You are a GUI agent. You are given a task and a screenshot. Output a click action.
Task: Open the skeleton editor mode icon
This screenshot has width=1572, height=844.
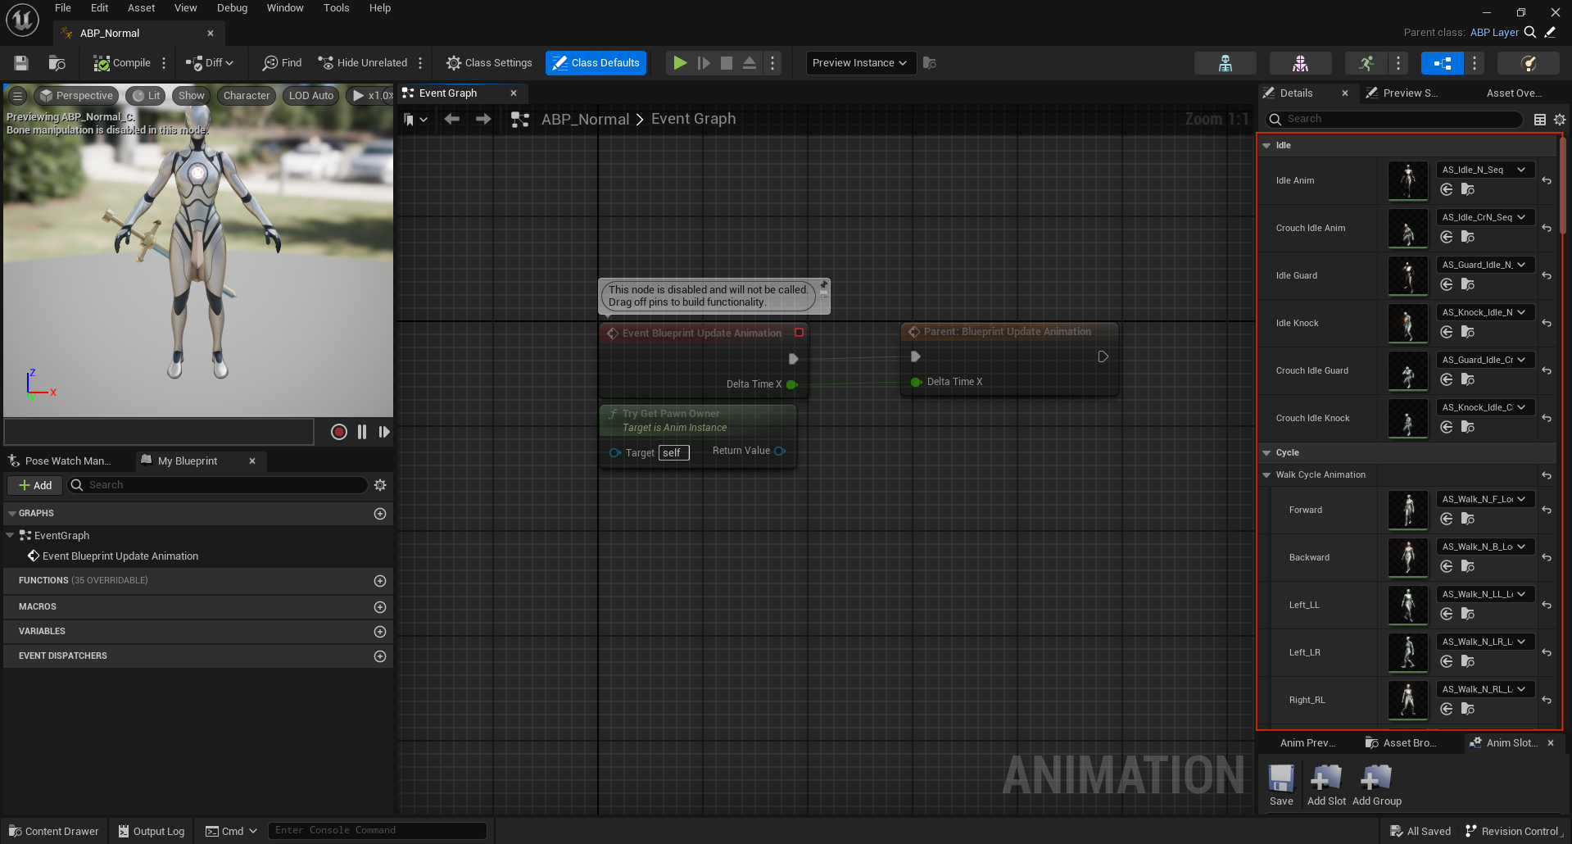(1225, 63)
